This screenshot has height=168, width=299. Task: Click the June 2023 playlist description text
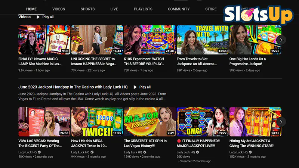[x=92, y=96]
